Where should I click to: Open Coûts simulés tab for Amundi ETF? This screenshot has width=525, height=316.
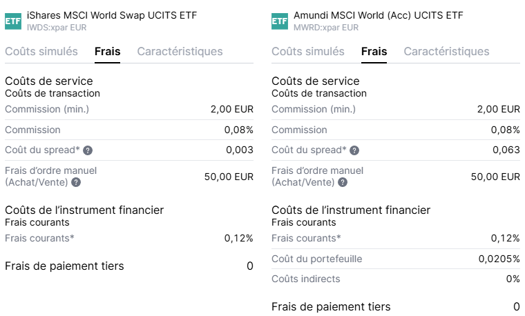(x=308, y=52)
